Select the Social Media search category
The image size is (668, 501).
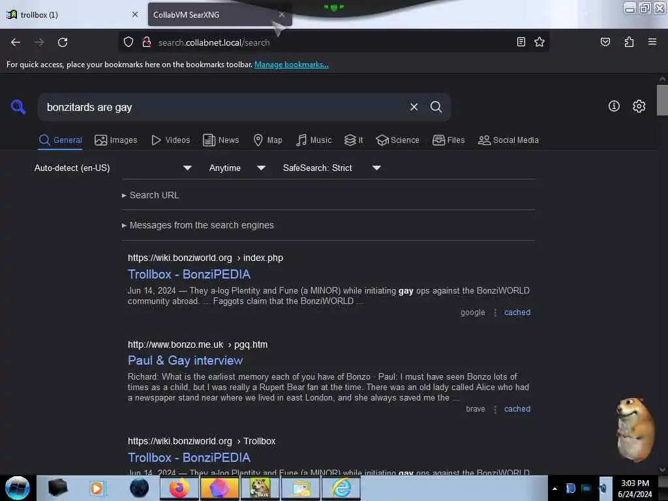pos(508,140)
